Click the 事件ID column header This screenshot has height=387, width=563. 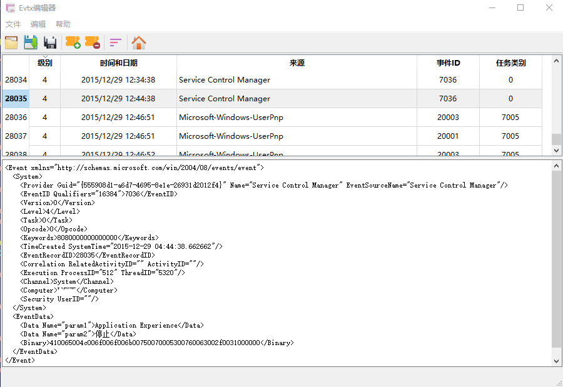click(448, 63)
